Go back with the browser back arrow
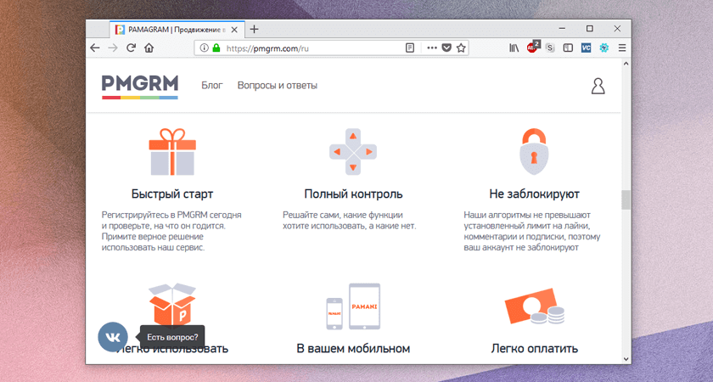This screenshot has width=713, height=382. pos(94,48)
